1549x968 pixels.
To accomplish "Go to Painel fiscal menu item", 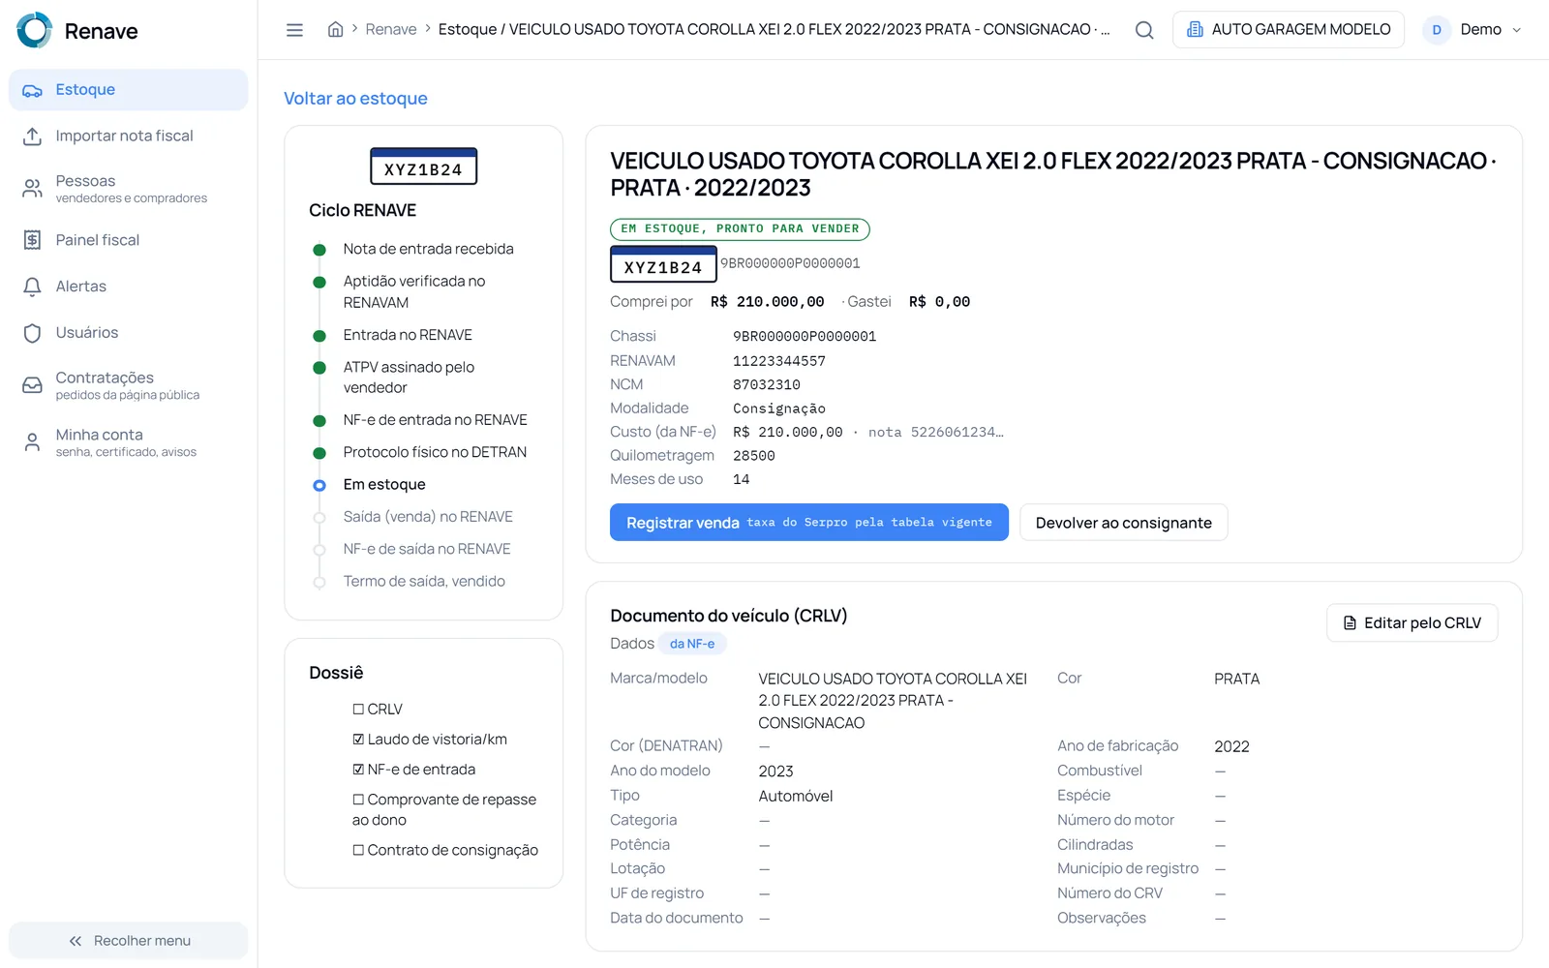I will 129,240.
